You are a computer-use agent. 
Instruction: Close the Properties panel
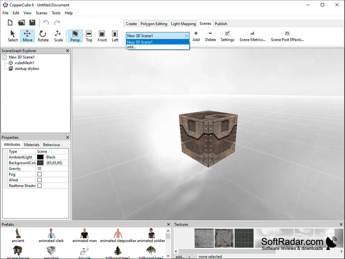68,137
